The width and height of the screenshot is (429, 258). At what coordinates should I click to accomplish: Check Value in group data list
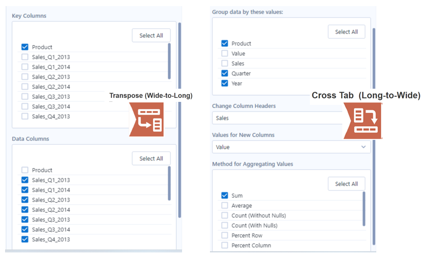(x=225, y=53)
